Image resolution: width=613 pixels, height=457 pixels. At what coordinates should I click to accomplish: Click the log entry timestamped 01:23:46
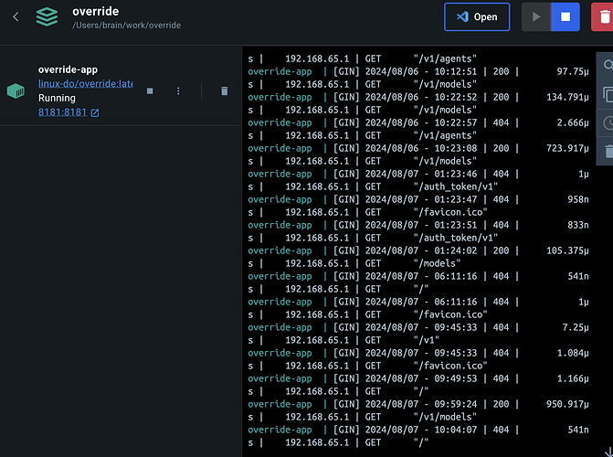[418, 174]
